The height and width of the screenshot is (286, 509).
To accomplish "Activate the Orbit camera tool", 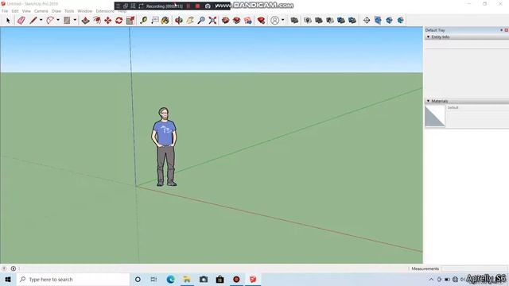I will coord(178,21).
